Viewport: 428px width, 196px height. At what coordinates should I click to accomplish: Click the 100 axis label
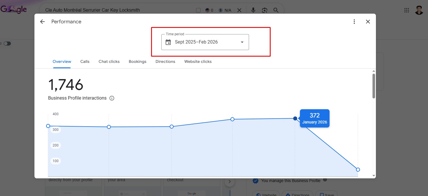[x=55, y=161]
